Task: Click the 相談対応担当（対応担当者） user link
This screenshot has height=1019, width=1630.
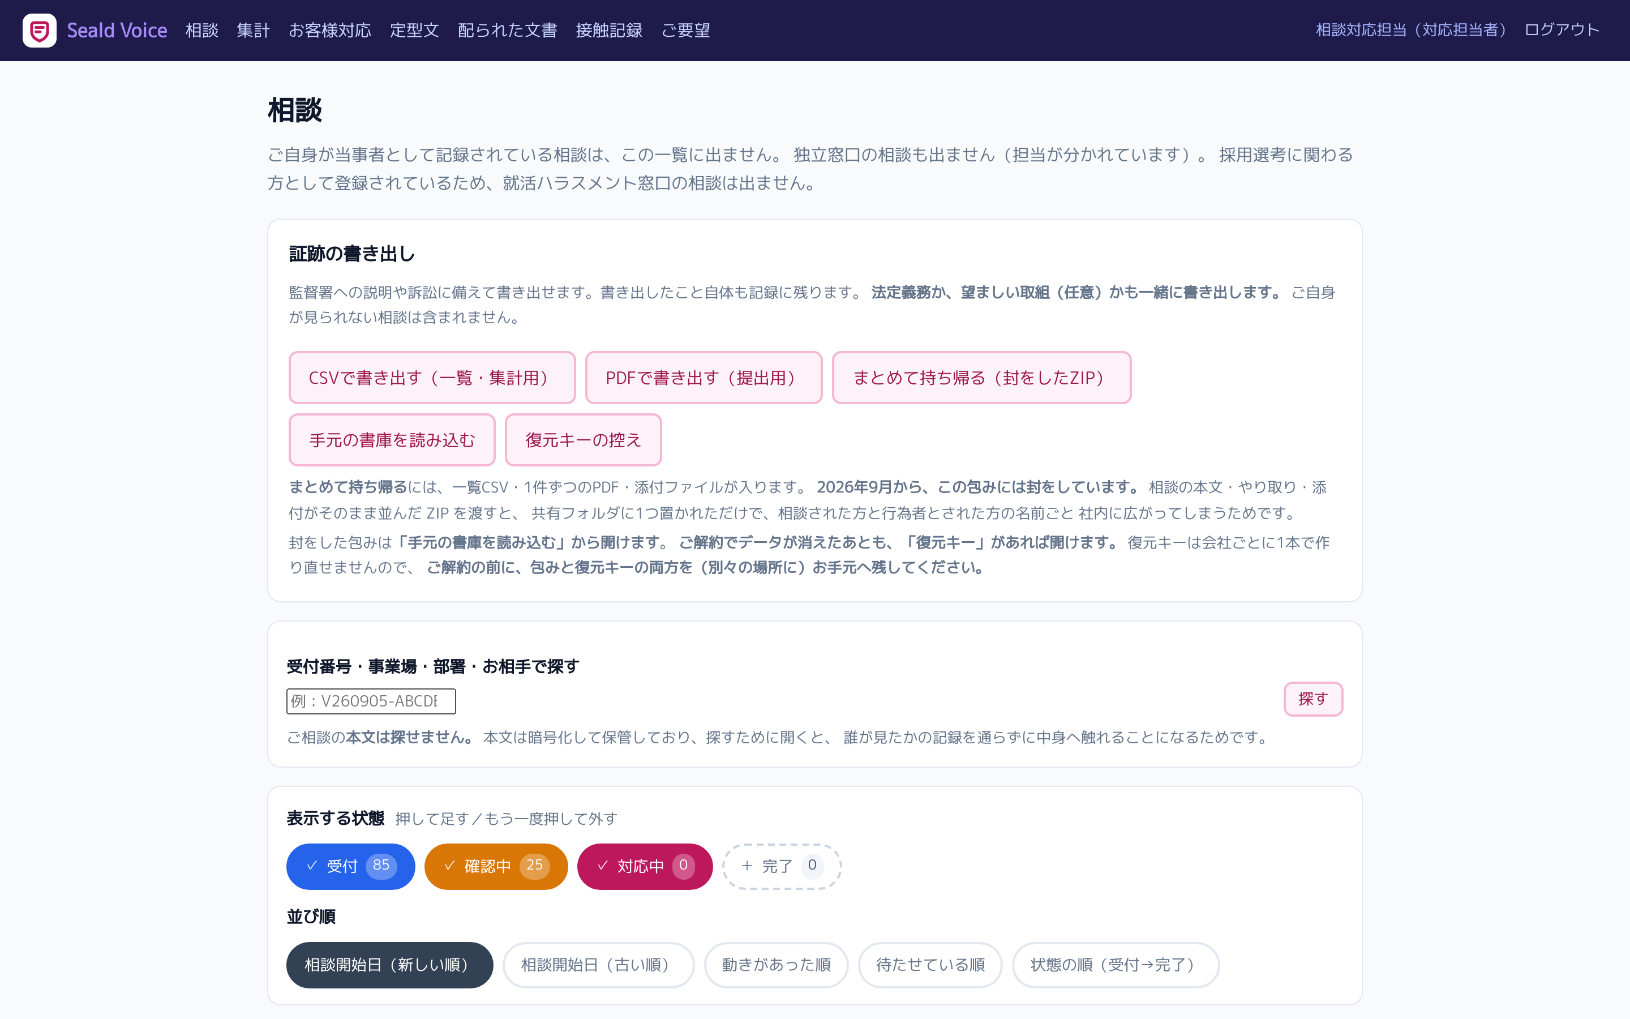Action: click(1412, 29)
